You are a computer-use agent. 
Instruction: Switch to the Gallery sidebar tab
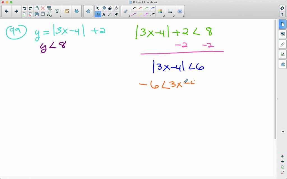point(283,34)
